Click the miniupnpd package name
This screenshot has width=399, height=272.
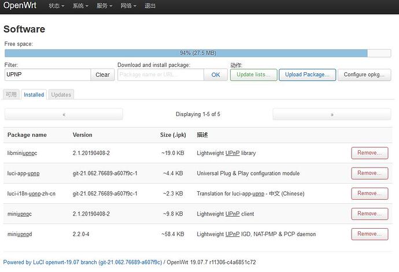click(20, 234)
